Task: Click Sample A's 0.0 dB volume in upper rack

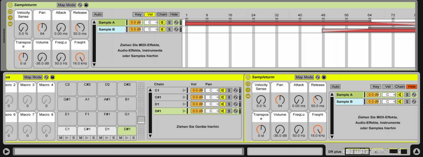Action: click(x=136, y=22)
